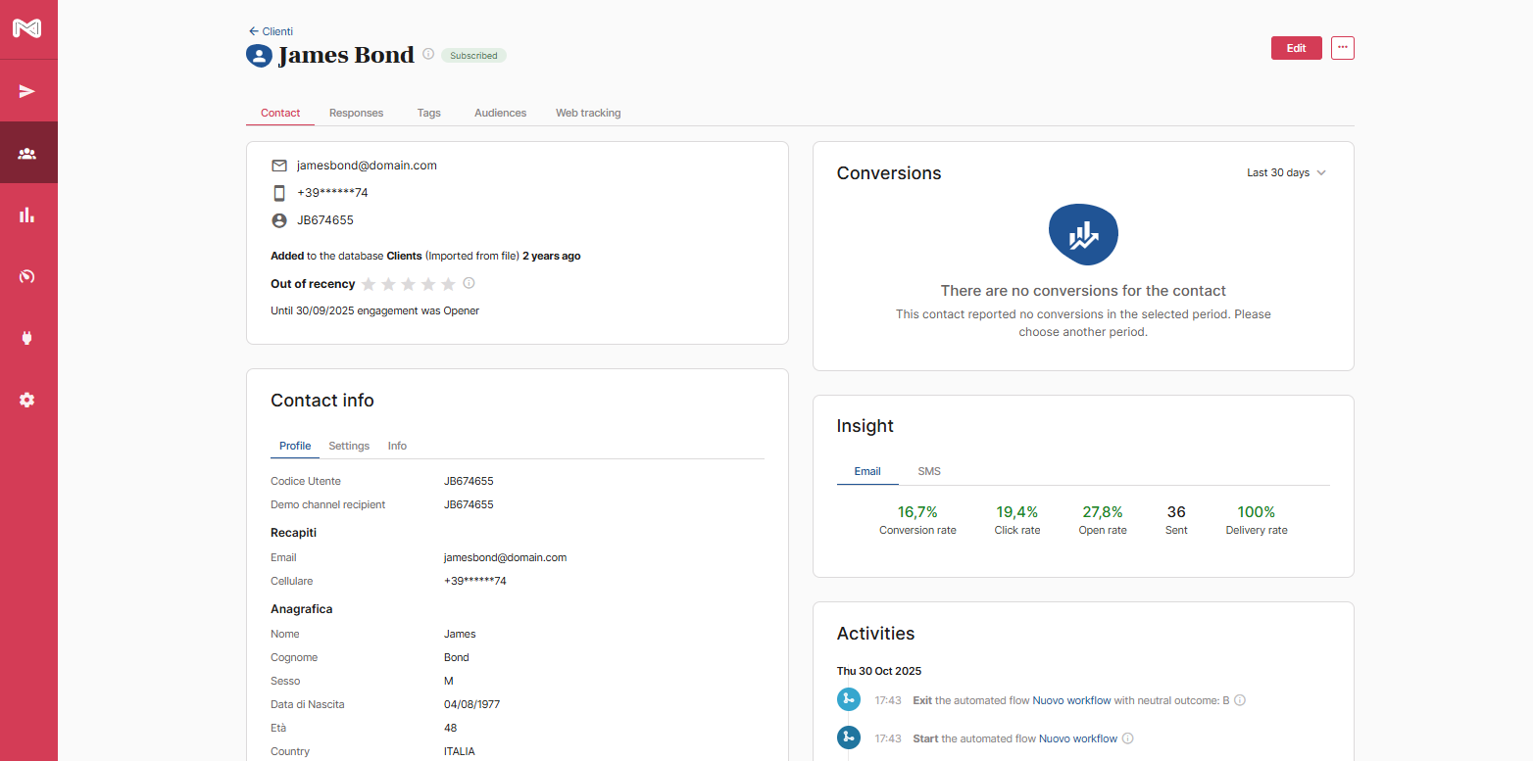Open the three-dots more options menu
1533x761 pixels.
pyautogui.click(x=1343, y=48)
